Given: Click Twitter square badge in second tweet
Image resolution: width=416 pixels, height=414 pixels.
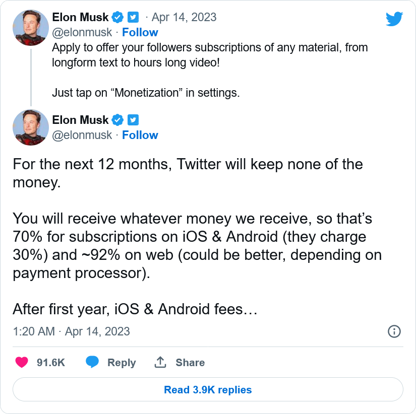Looking at the screenshot, I should click(x=133, y=120).
